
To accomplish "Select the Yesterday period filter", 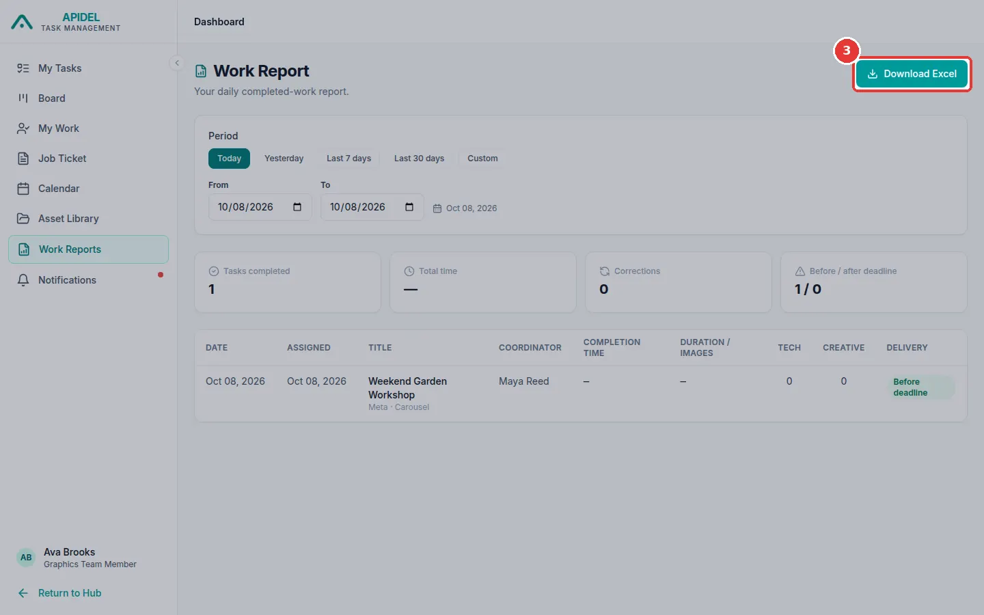I will 284,159.
